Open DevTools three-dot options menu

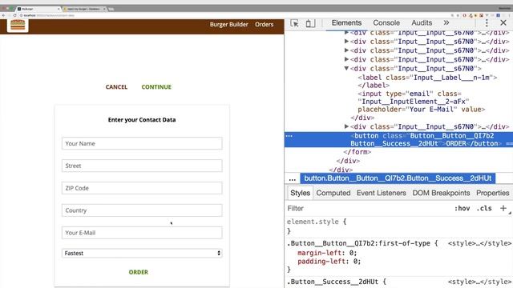click(x=487, y=23)
